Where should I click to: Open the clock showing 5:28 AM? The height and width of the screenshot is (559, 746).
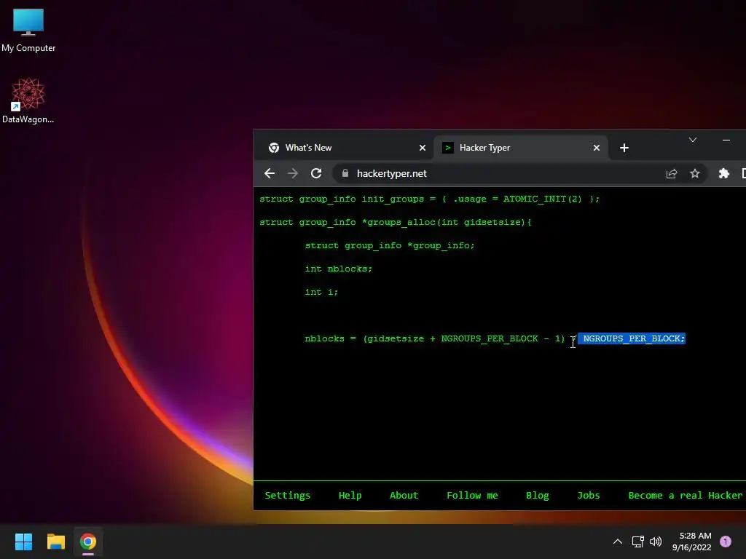point(692,542)
